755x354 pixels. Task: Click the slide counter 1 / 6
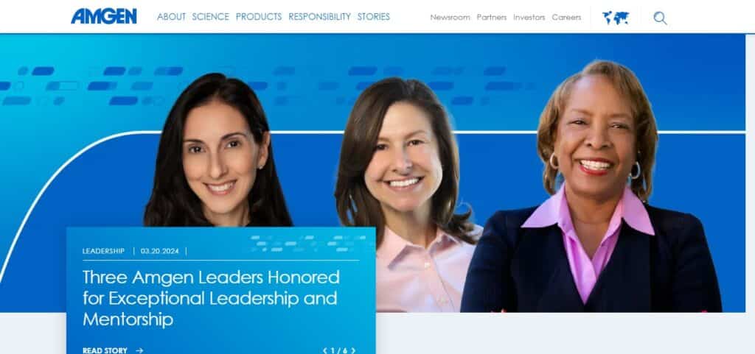pos(339,350)
